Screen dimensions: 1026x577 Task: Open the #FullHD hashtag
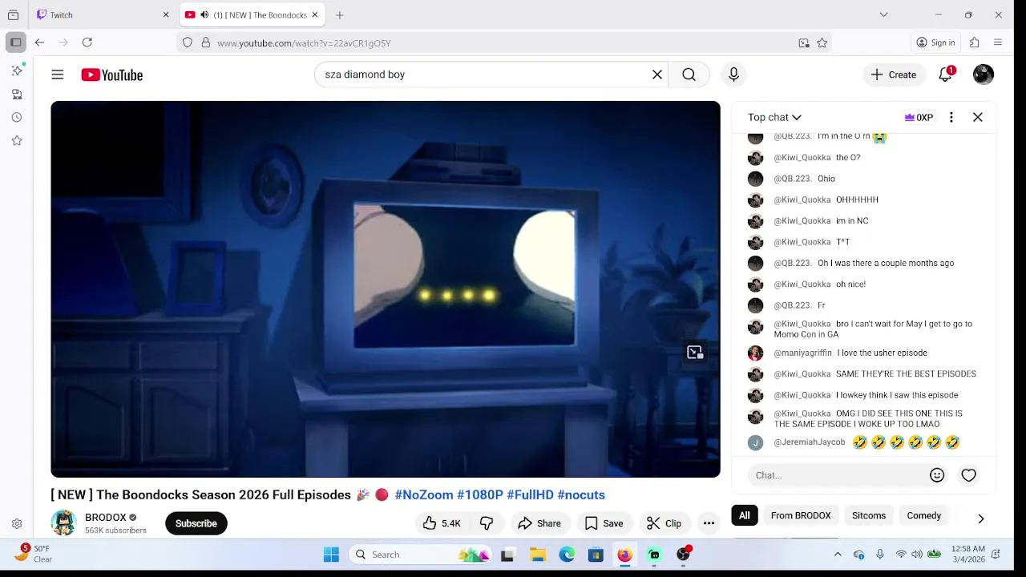pyautogui.click(x=530, y=494)
